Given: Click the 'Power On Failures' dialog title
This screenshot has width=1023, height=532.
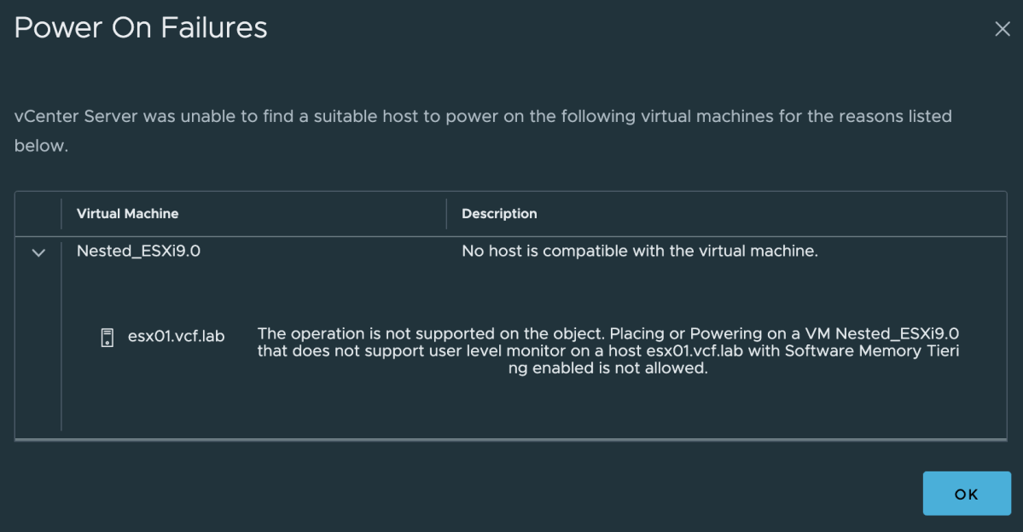Looking at the screenshot, I should coord(141,28).
